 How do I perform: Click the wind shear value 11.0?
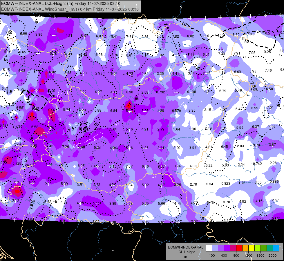[x=205, y=36]
